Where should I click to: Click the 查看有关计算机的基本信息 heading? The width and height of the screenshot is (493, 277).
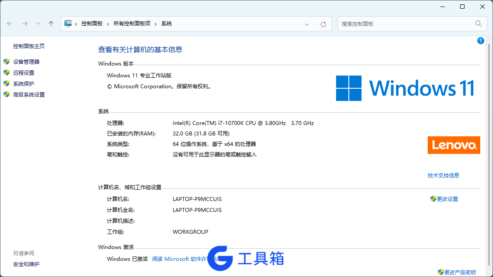(x=140, y=49)
